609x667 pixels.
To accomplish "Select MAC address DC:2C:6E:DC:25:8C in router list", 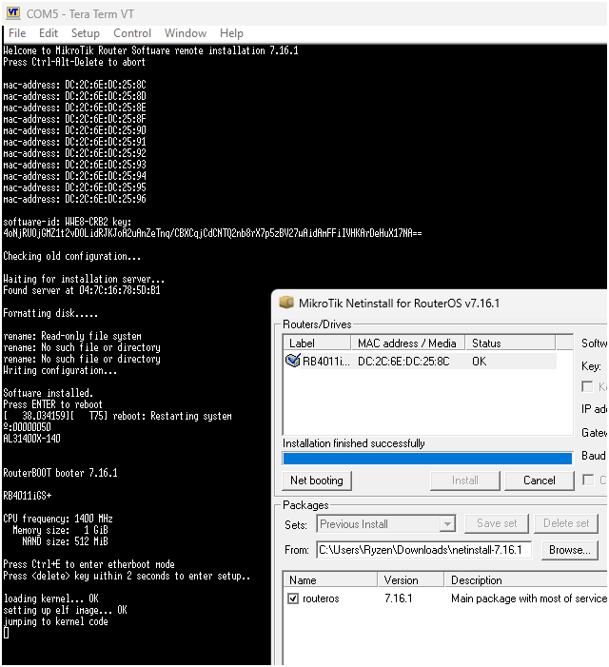I will click(x=403, y=362).
